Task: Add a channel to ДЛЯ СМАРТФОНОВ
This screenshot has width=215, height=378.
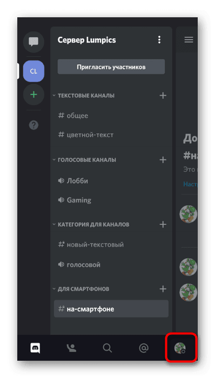Action: pos(163,288)
